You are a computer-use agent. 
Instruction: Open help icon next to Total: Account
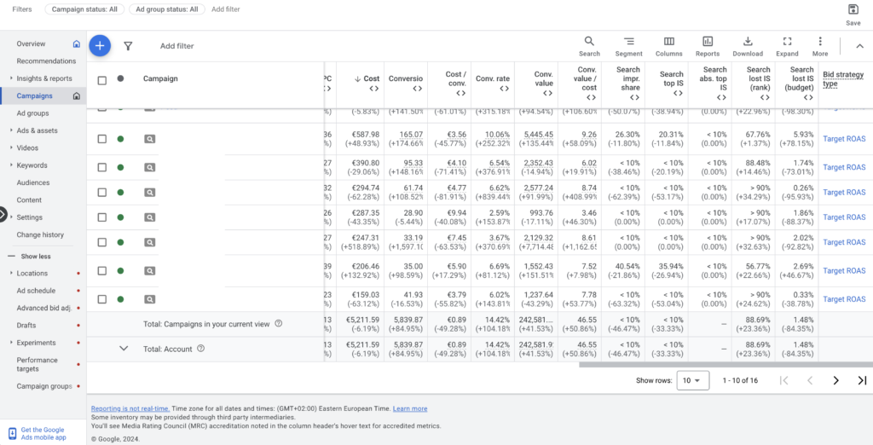pyautogui.click(x=201, y=349)
